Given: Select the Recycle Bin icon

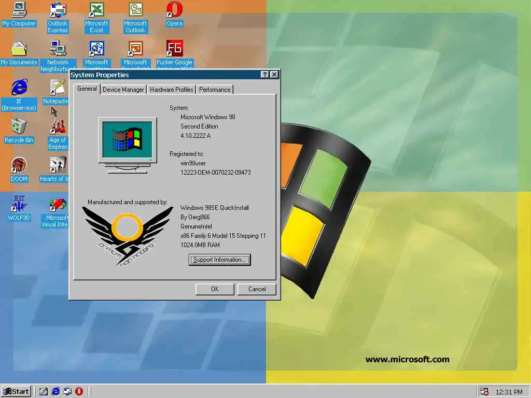Looking at the screenshot, I should click(x=19, y=131).
